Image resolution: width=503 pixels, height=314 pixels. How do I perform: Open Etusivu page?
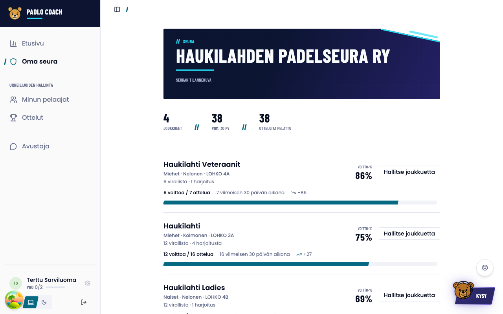coord(50,44)
